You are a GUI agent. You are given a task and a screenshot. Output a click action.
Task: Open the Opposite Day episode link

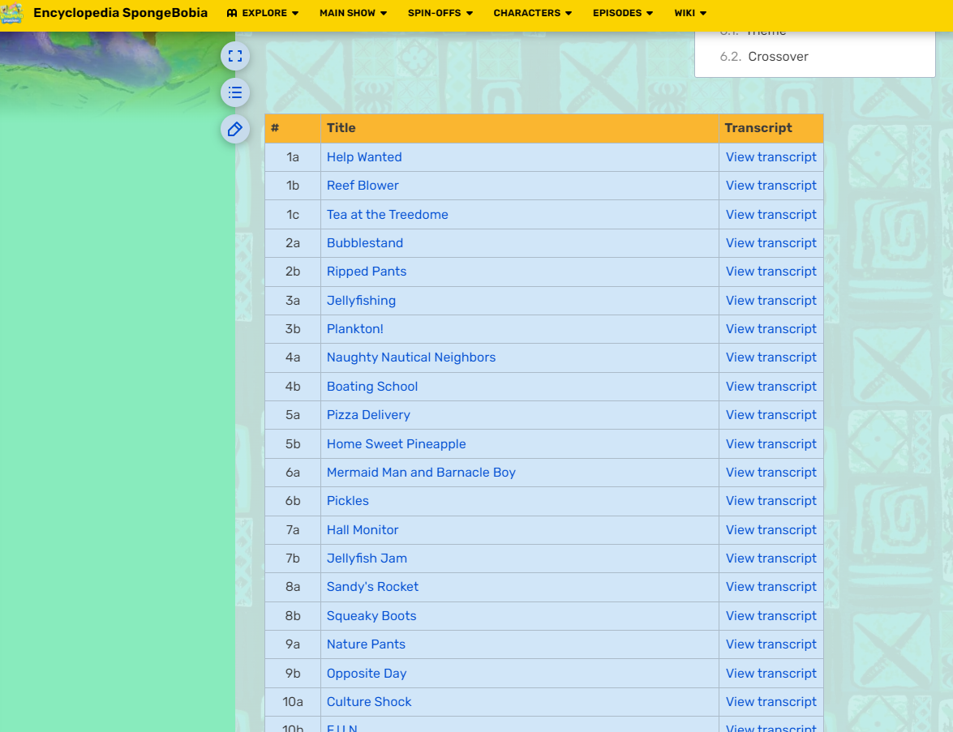click(367, 673)
